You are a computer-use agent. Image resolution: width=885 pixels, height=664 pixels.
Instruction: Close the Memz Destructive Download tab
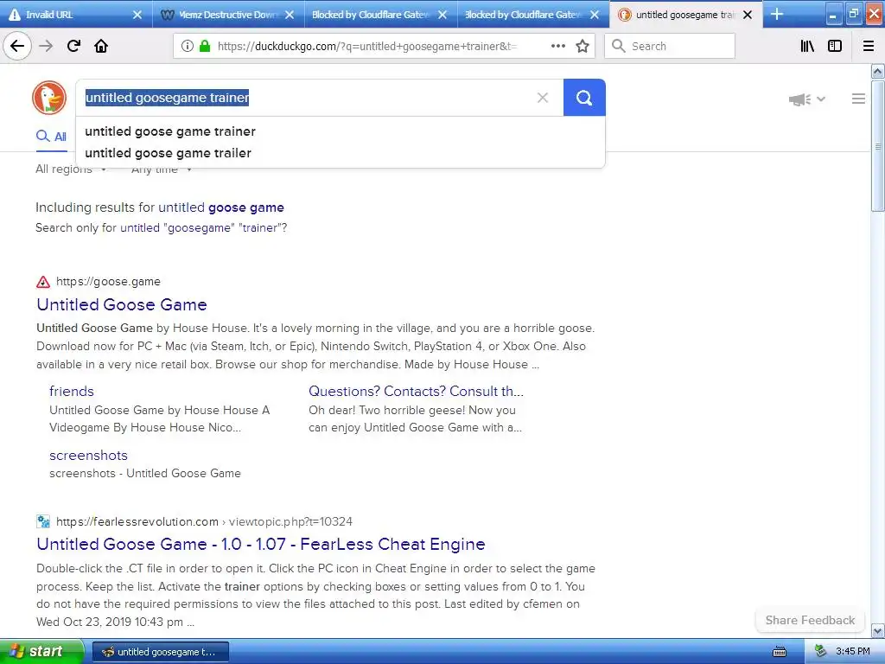coord(290,15)
